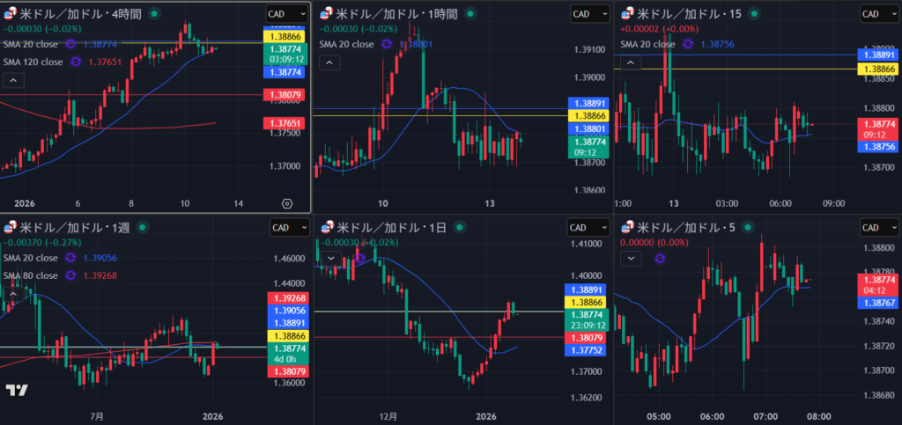The height and width of the screenshot is (425, 902).
Task: Open CAD currency dropdown in 4-hour chart
Action: tap(287, 13)
